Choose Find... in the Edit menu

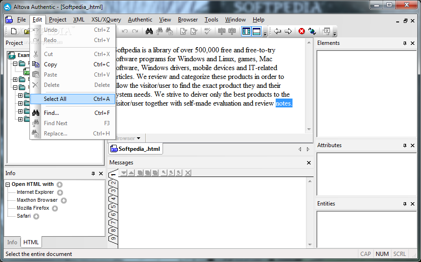pos(73,113)
